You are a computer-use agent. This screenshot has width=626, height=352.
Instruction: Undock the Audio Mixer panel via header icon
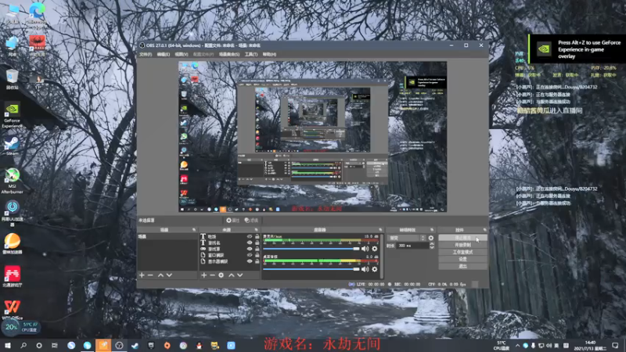coord(380,230)
